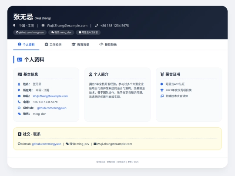Click the user icon in 姓名 row
Viewport: 235px width, 176px height.
pyautogui.click(x=19, y=84)
